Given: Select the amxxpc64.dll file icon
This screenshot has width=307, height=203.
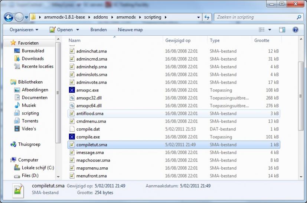Looking at the screenshot, I should [72, 106].
